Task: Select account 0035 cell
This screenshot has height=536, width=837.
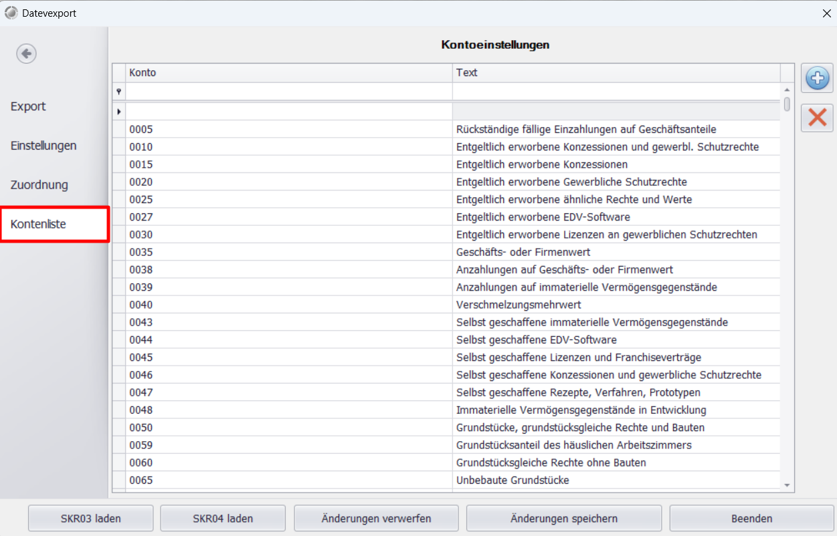Action: [x=289, y=252]
